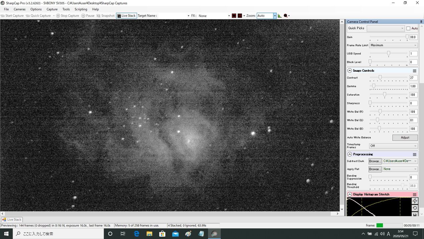The width and height of the screenshot is (424, 239).
Task: Click Browse for Subtract Dark
Action: pos(375,161)
